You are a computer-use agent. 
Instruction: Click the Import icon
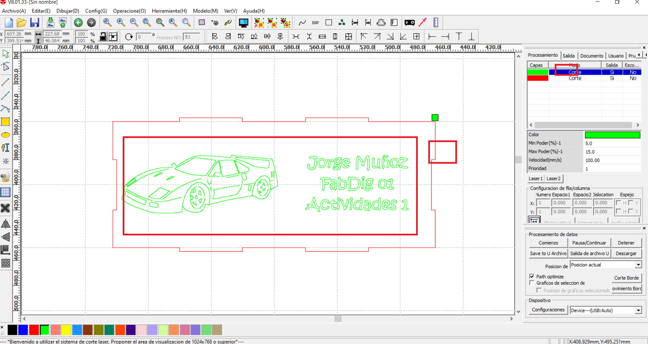50,23
